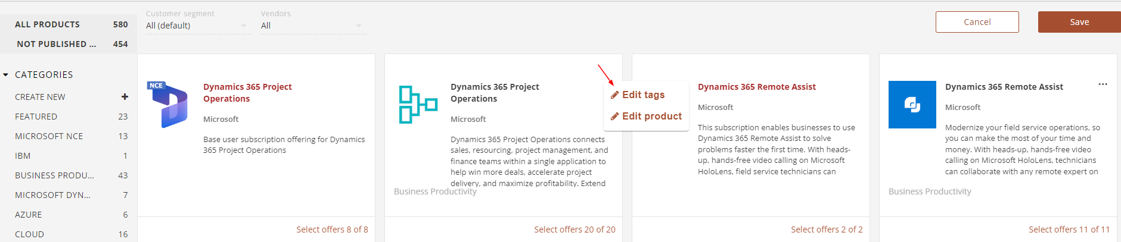Click the Cancel button
Viewport: 1121px width, 242px height.
[x=977, y=22]
